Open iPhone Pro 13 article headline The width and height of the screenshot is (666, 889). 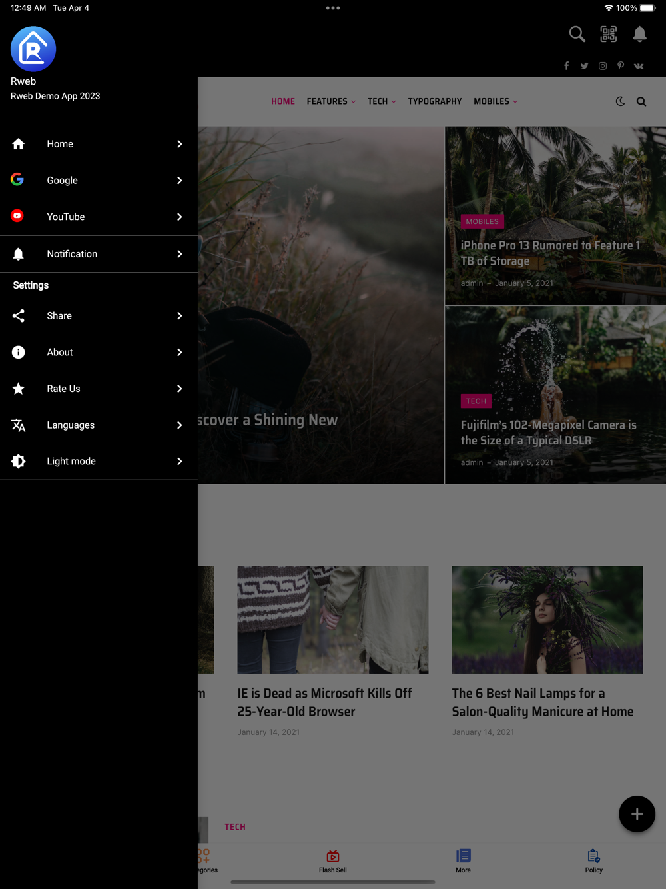tap(550, 253)
